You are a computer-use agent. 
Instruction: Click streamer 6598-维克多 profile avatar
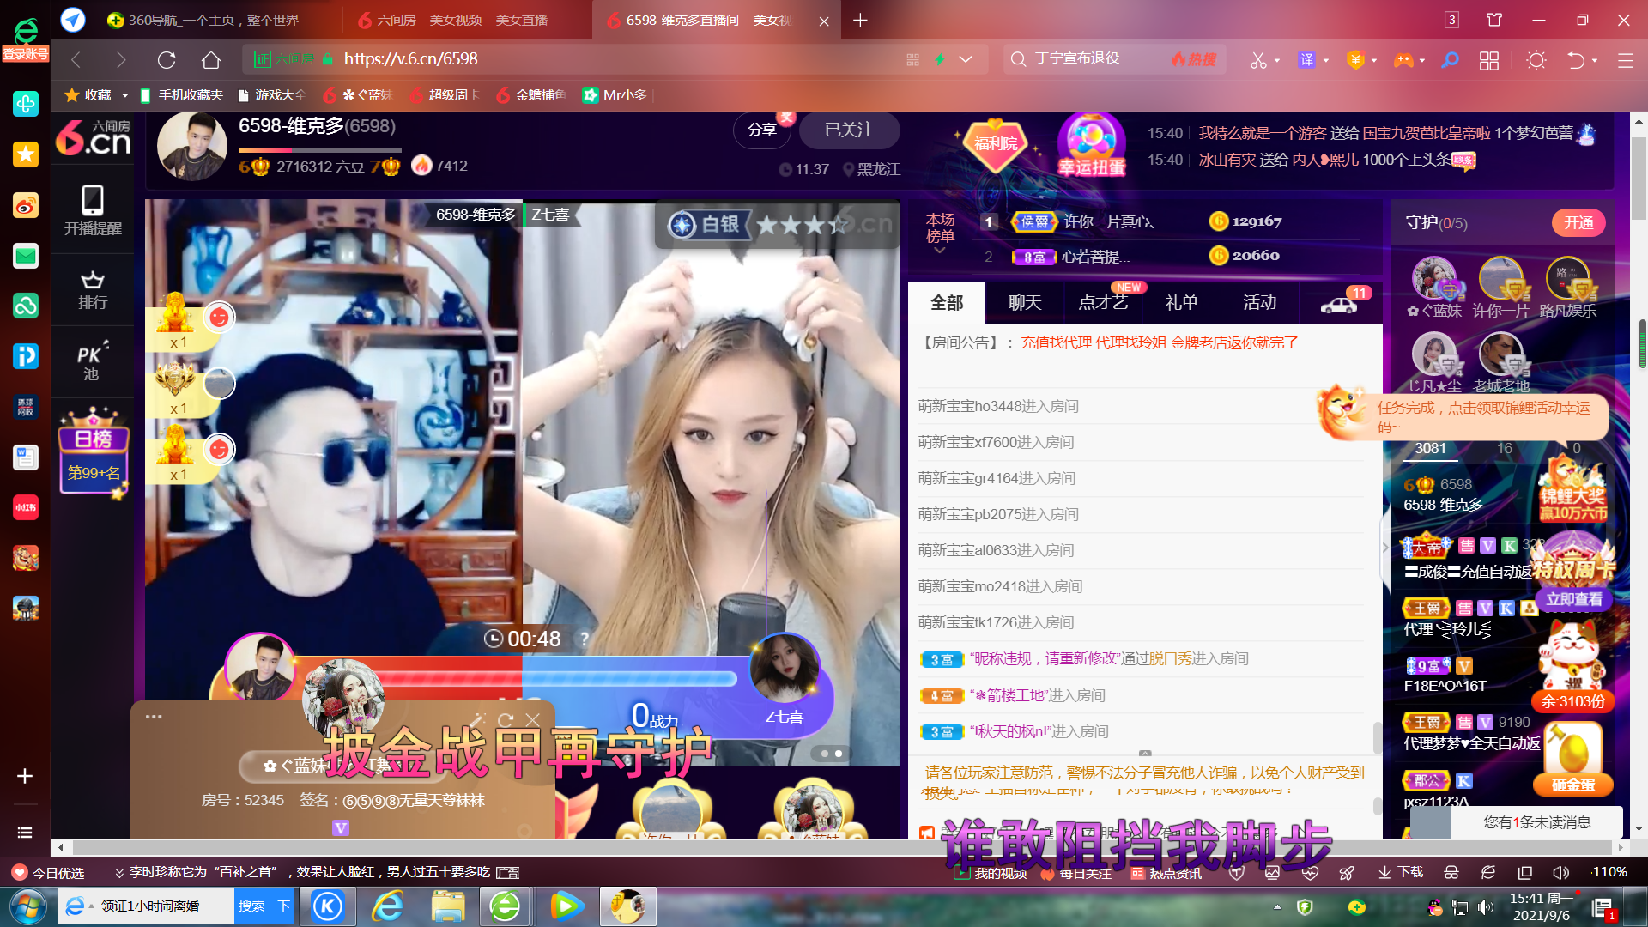(x=192, y=146)
